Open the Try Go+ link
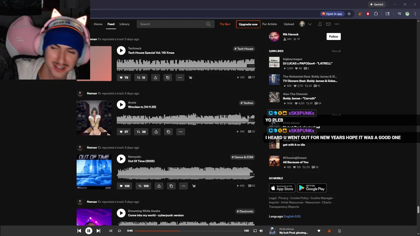The image size is (420, 236). 225,24
